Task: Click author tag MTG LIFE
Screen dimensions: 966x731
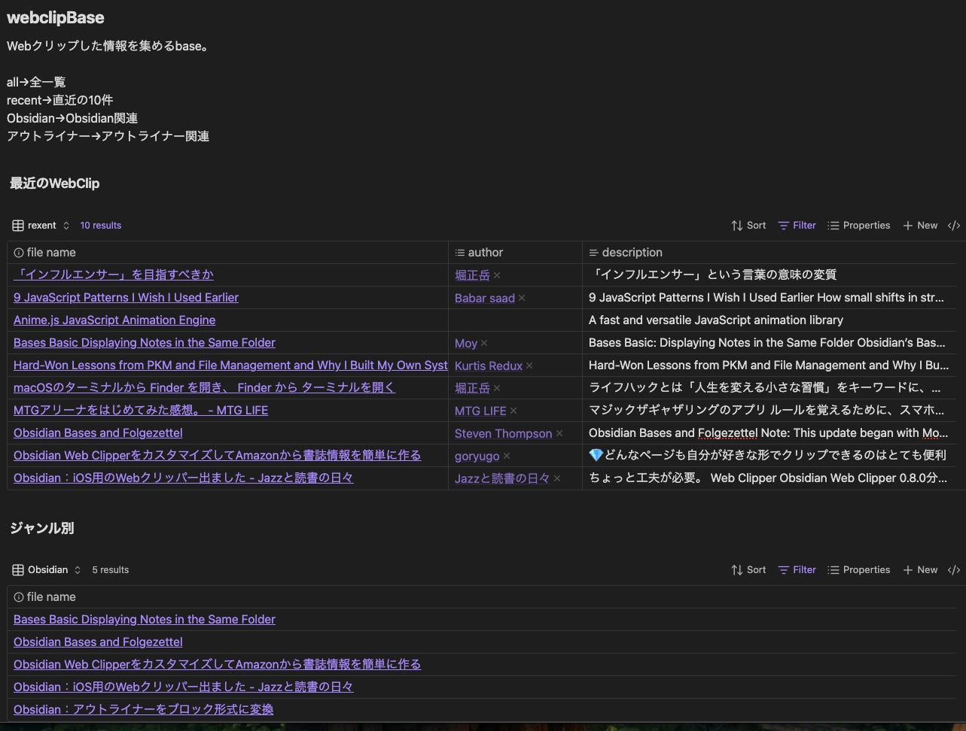Action: (480, 411)
